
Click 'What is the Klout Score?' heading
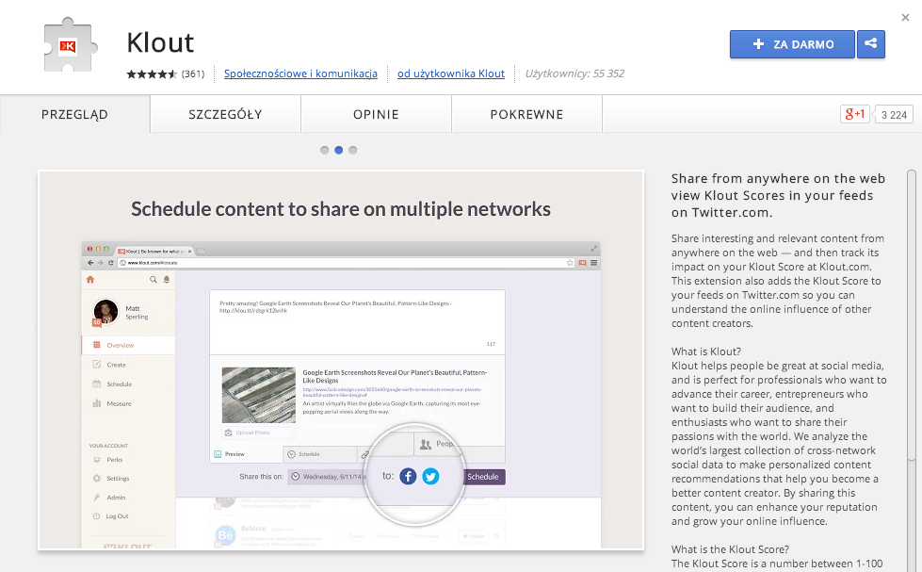pyautogui.click(x=730, y=549)
